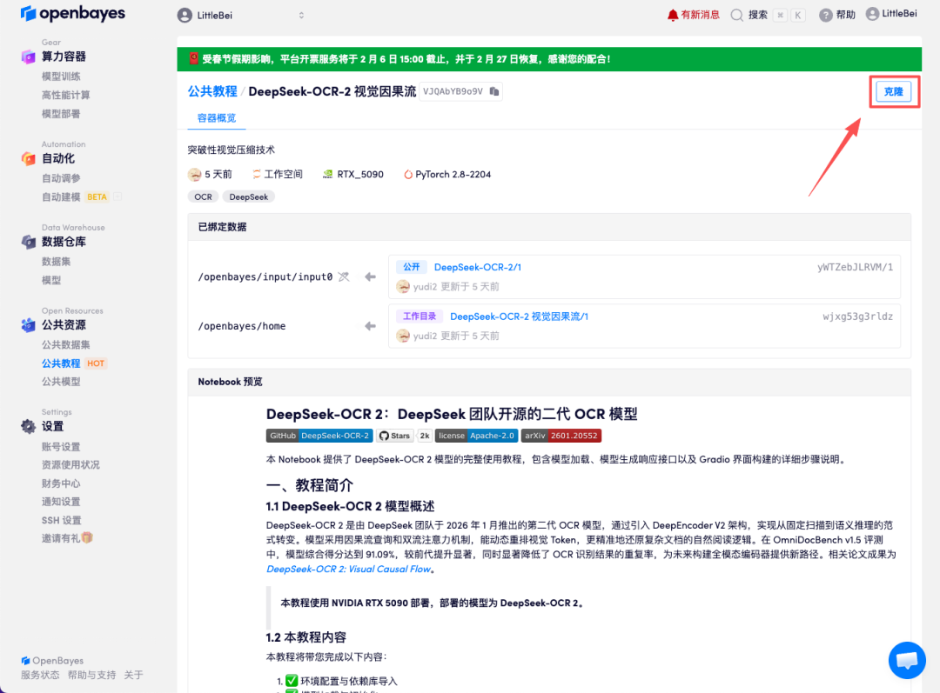The height and width of the screenshot is (693, 940).
Task: Click the announcement icon in green banner
Action: [193, 58]
